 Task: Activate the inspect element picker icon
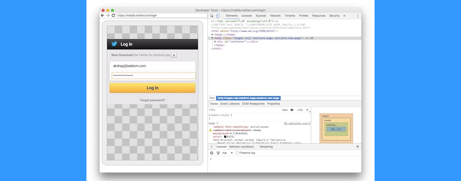(212, 16)
